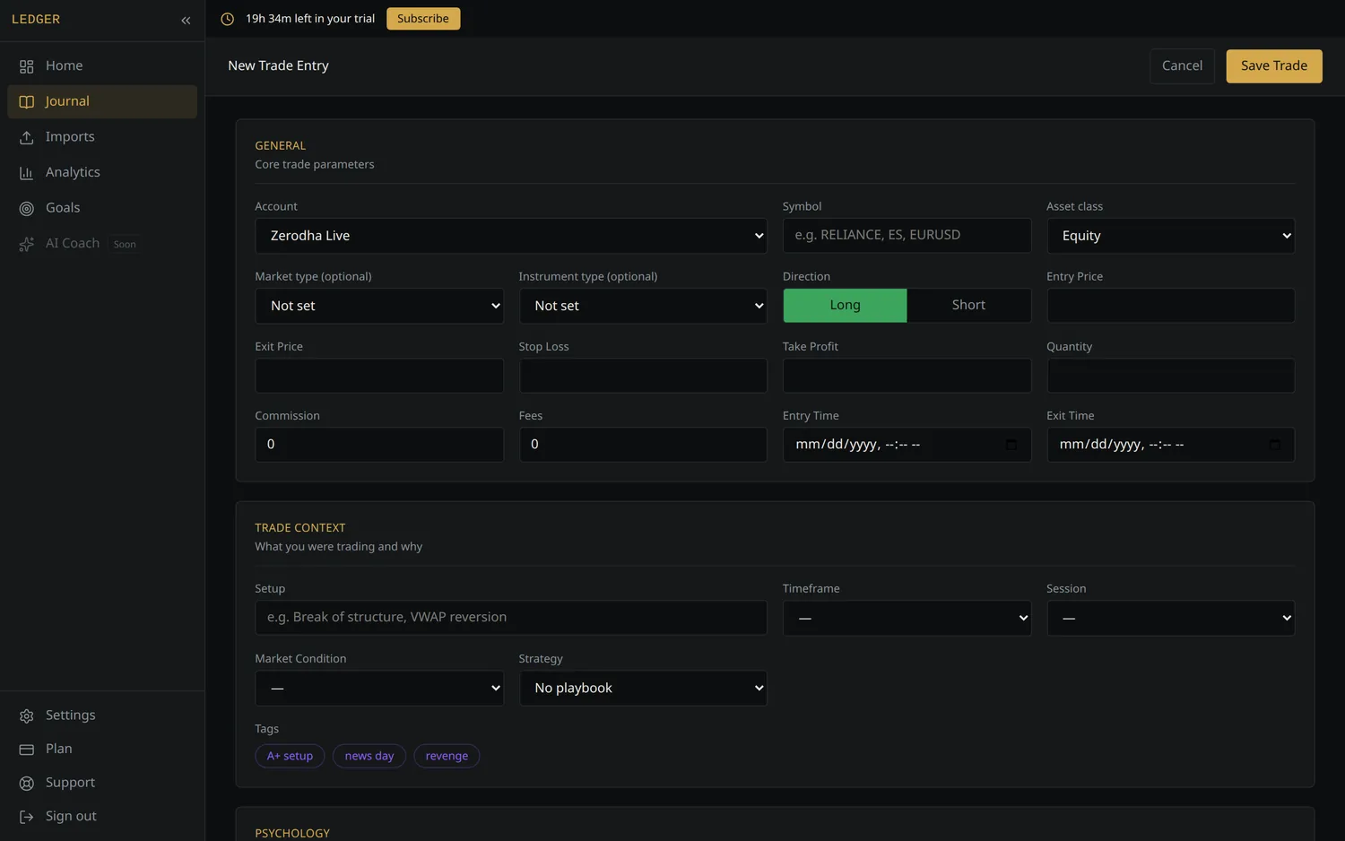Open the Strategy dropdown showing No playbook
This screenshot has width=1345, height=841.
click(643, 688)
